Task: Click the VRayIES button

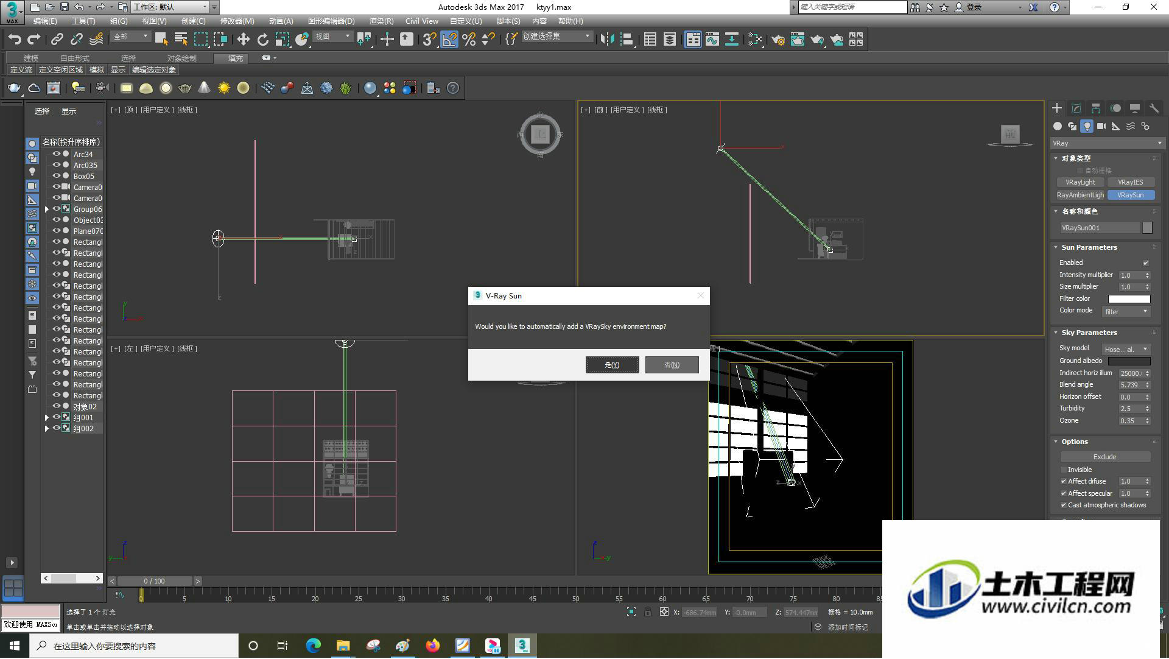Action: tap(1130, 183)
